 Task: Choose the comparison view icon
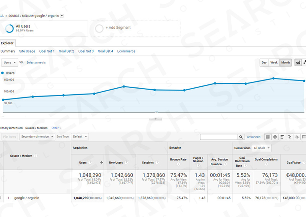pos(289,137)
